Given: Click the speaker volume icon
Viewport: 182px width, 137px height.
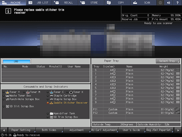Looking at the screenshot, I should pos(169,2).
